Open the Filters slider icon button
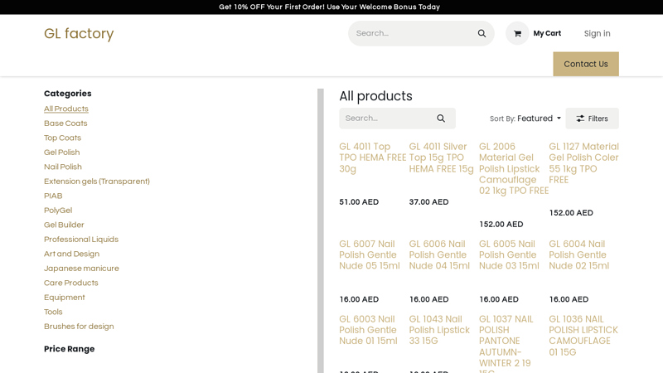The width and height of the screenshot is (663, 373). tap(592, 119)
